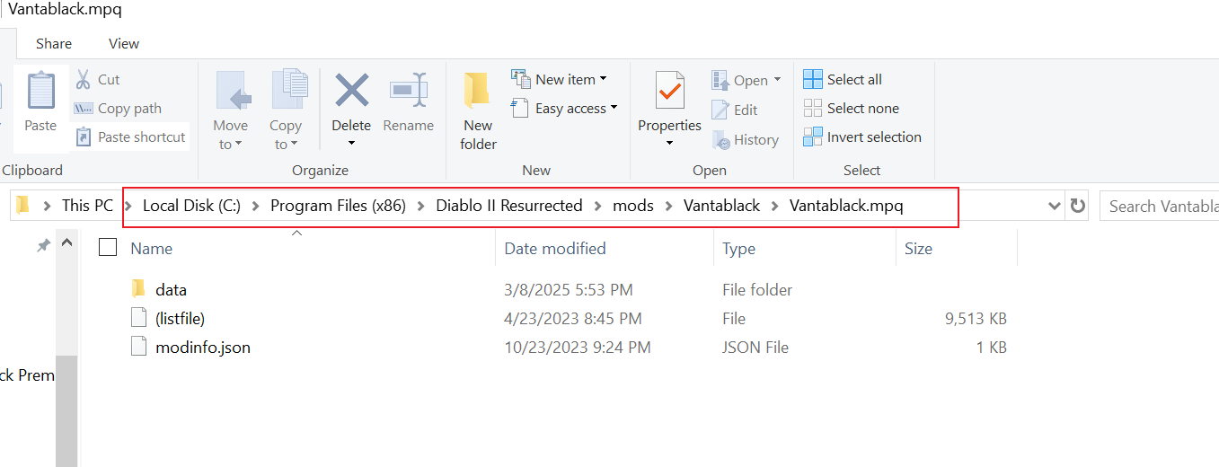The image size is (1219, 467).
Task: Click the 4/23/2023 8:45 PM date
Action: (573, 318)
